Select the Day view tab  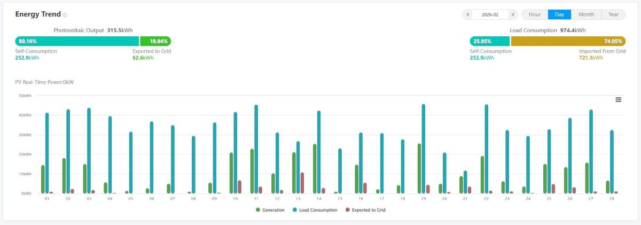click(559, 14)
